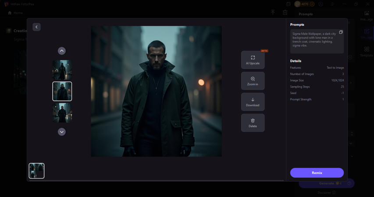
Task: Click the Zoom in button
Action: (x=253, y=81)
